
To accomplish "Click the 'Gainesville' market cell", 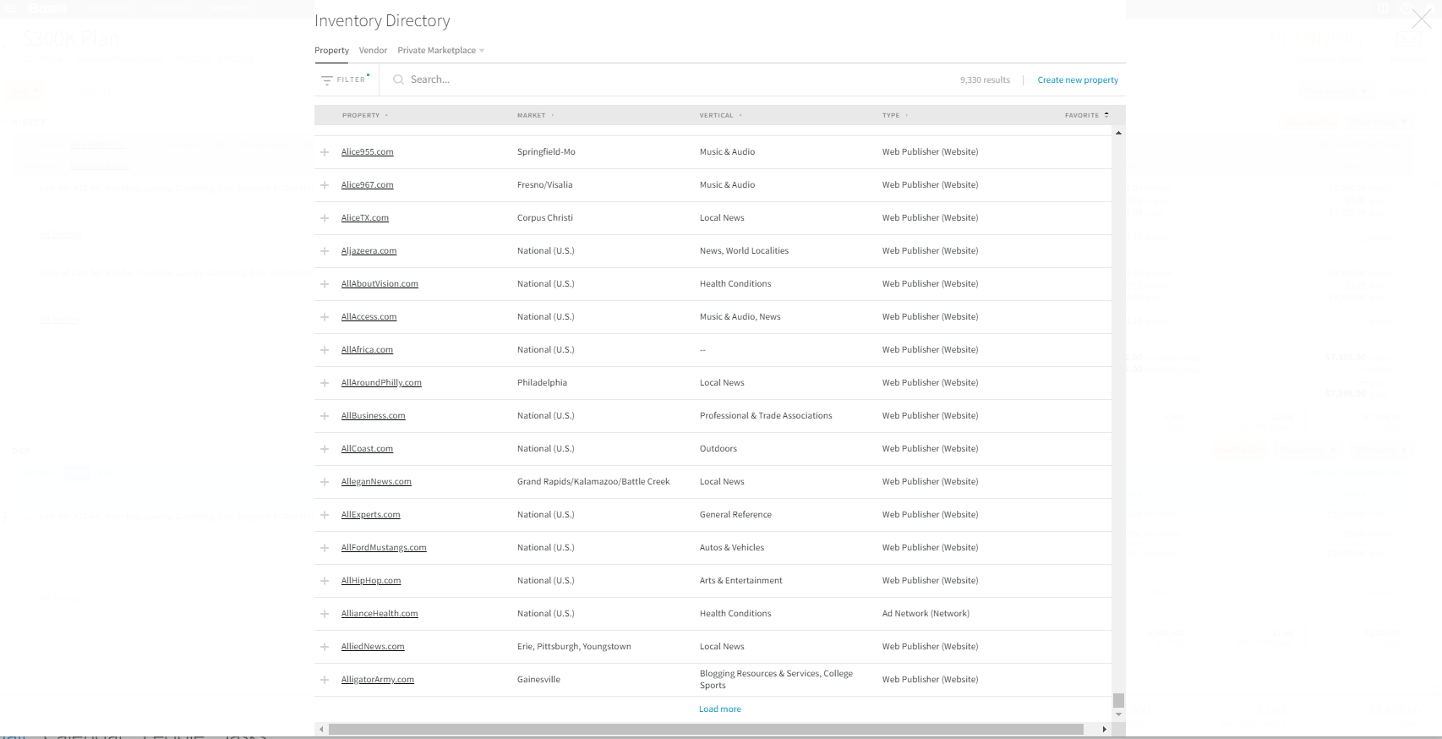I will click(x=538, y=680).
